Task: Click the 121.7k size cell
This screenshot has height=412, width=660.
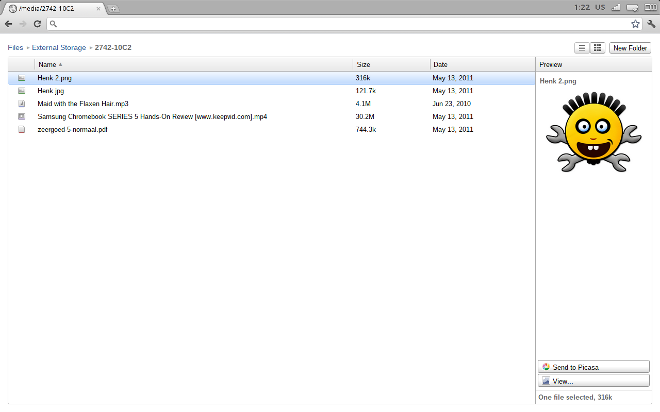Action: pos(366,91)
